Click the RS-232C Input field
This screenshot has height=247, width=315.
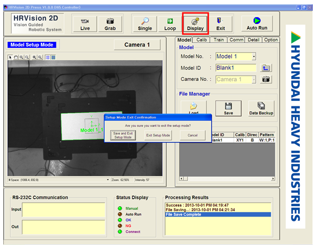click(64, 210)
